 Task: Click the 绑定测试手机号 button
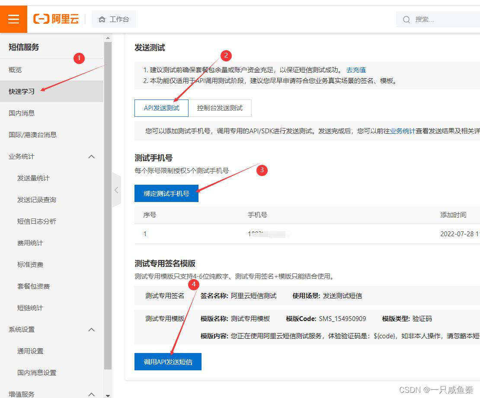point(166,193)
